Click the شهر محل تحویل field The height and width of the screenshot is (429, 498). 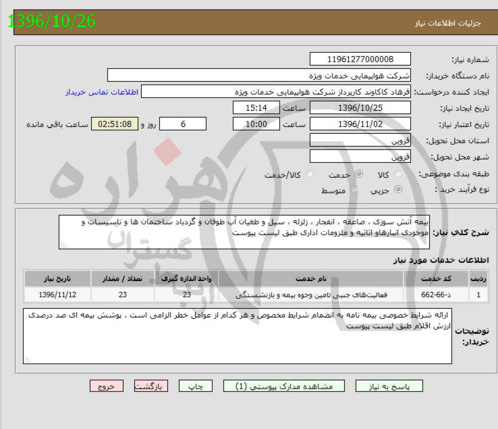[360, 157]
